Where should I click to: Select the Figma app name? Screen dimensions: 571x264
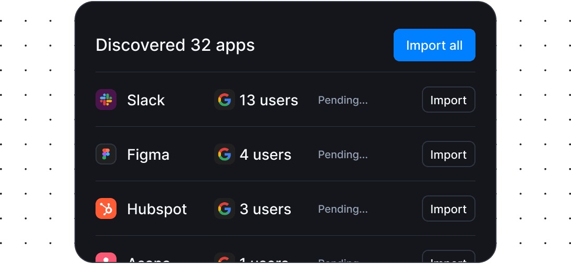pos(148,155)
